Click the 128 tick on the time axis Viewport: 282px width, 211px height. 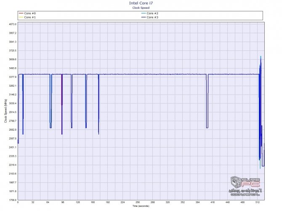[78, 202]
